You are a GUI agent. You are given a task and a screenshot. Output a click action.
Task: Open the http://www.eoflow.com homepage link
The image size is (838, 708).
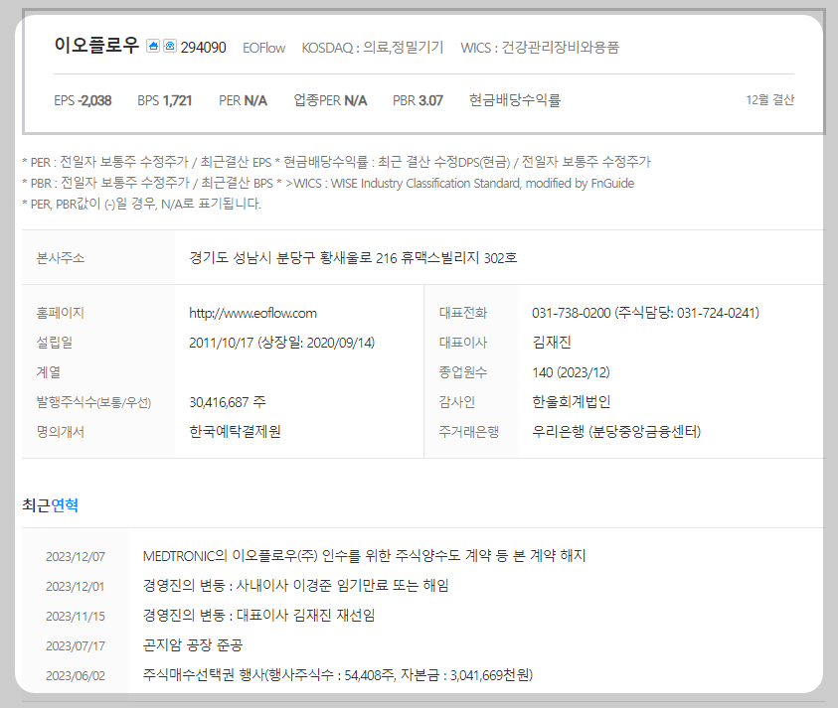[x=252, y=313]
